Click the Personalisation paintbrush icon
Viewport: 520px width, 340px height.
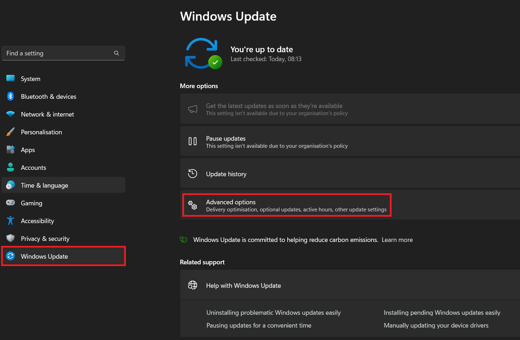pos(11,132)
